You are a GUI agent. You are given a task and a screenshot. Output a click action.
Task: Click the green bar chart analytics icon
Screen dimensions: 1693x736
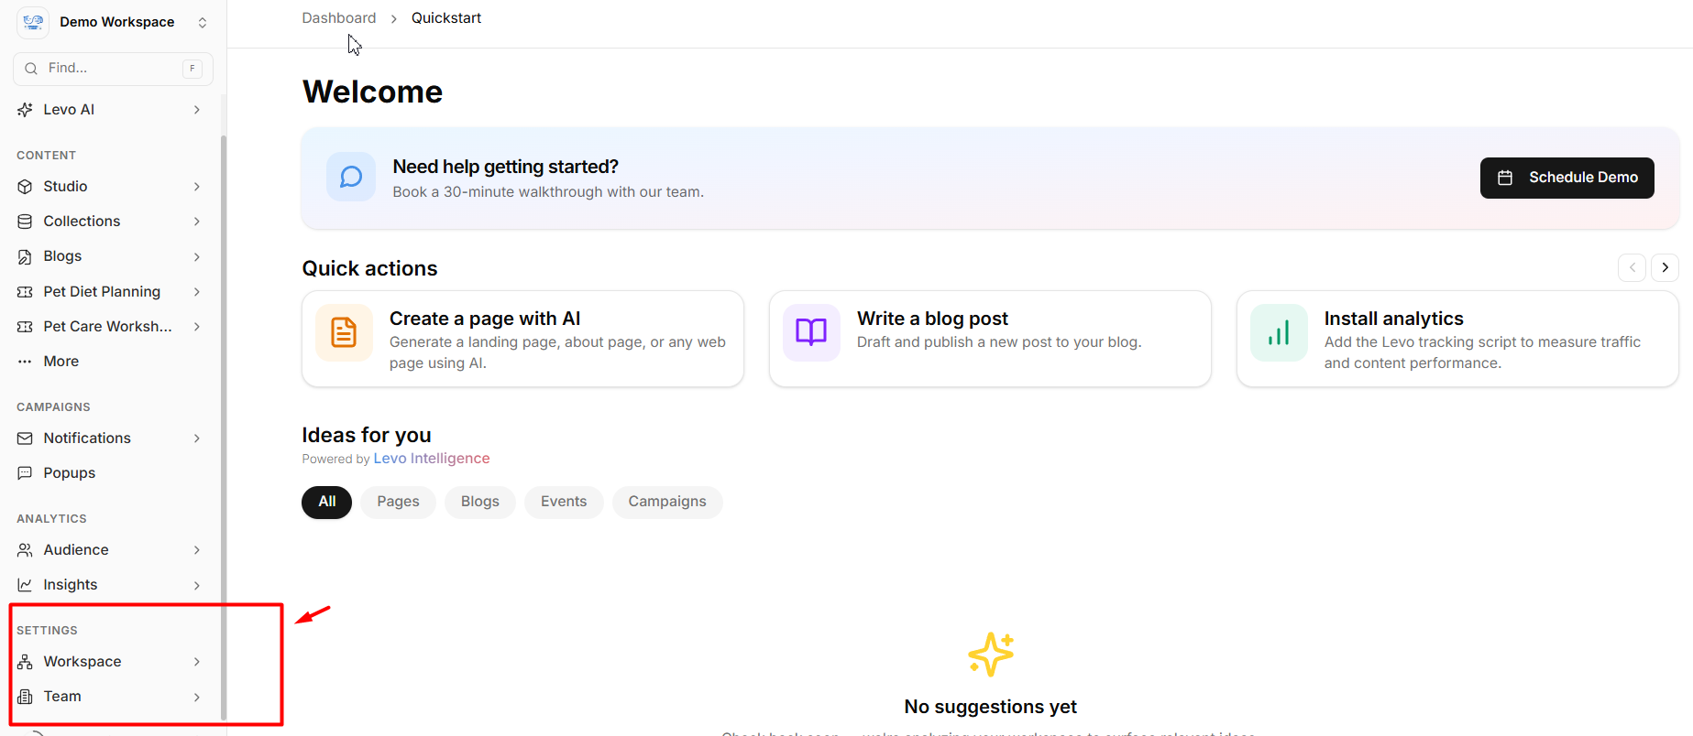tap(1279, 332)
